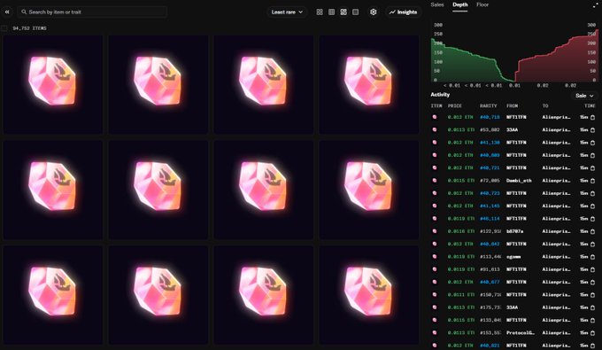The height and width of the screenshot is (350, 602).
Task: Open the gem item icon on the #40,718 row
Action: (x=435, y=117)
